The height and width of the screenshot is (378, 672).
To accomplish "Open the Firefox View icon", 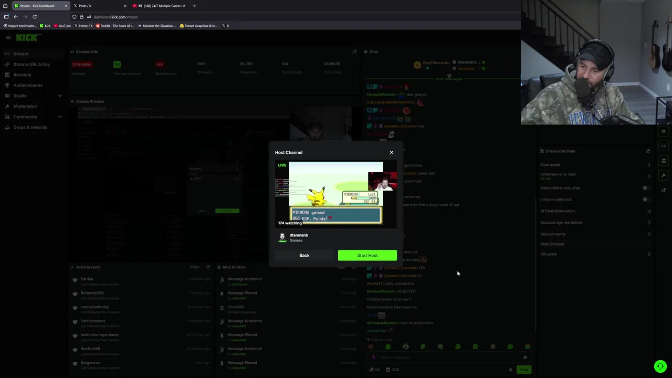I will pos(5,6).
